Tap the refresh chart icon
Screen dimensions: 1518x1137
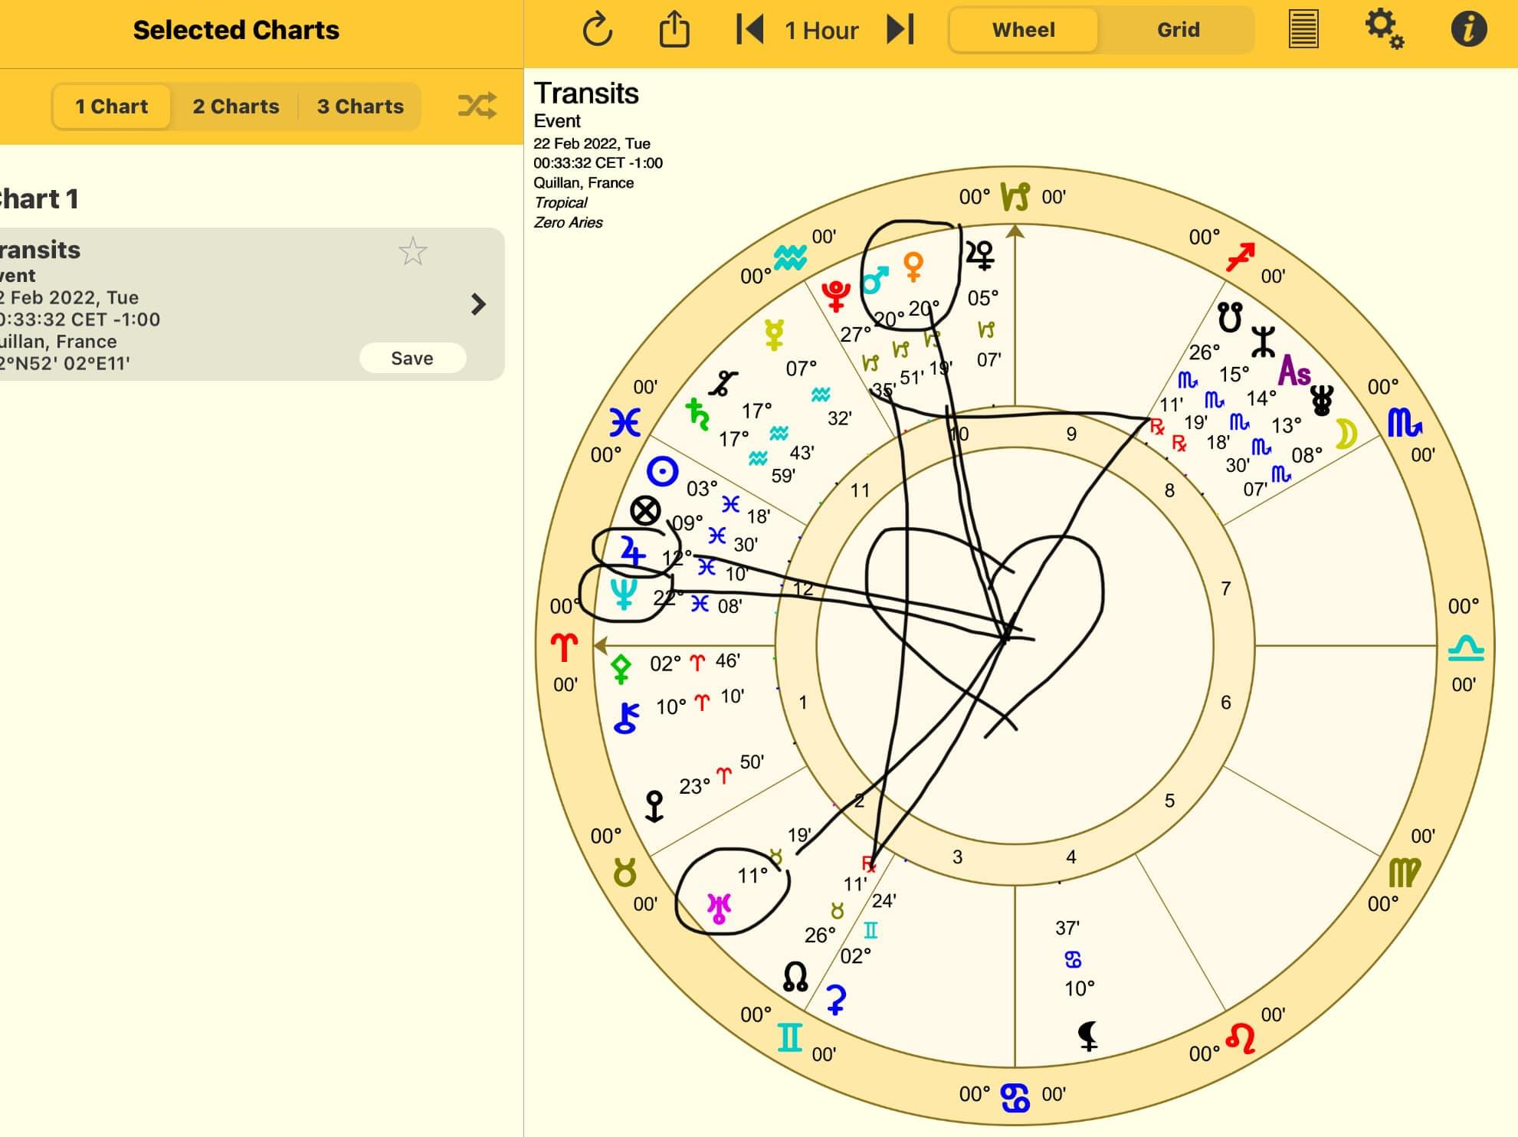(597, 30)
